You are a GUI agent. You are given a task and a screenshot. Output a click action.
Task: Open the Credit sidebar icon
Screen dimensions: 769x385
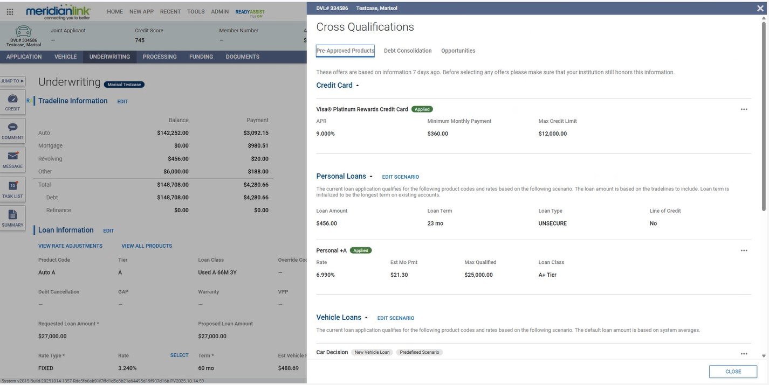pyautogui.click(x=12, y=102)
